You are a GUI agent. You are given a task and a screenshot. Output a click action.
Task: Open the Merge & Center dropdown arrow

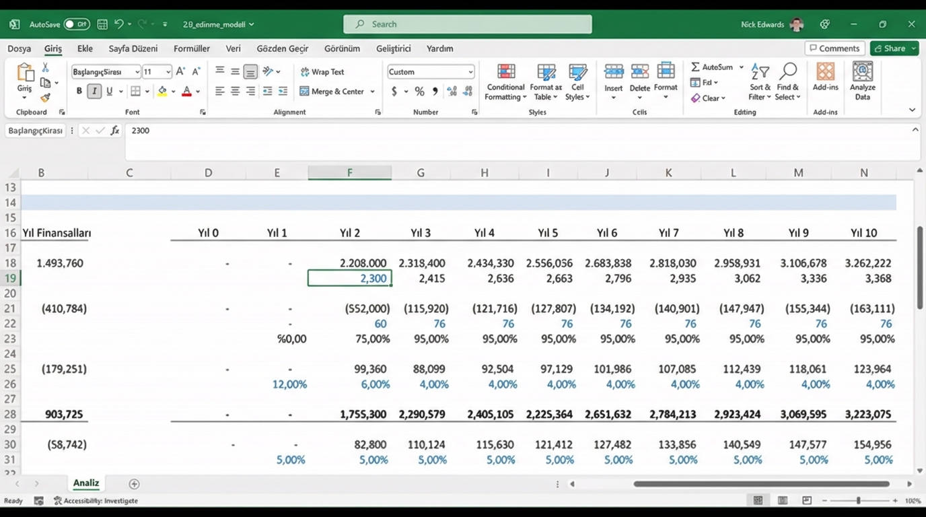point(372,92)
